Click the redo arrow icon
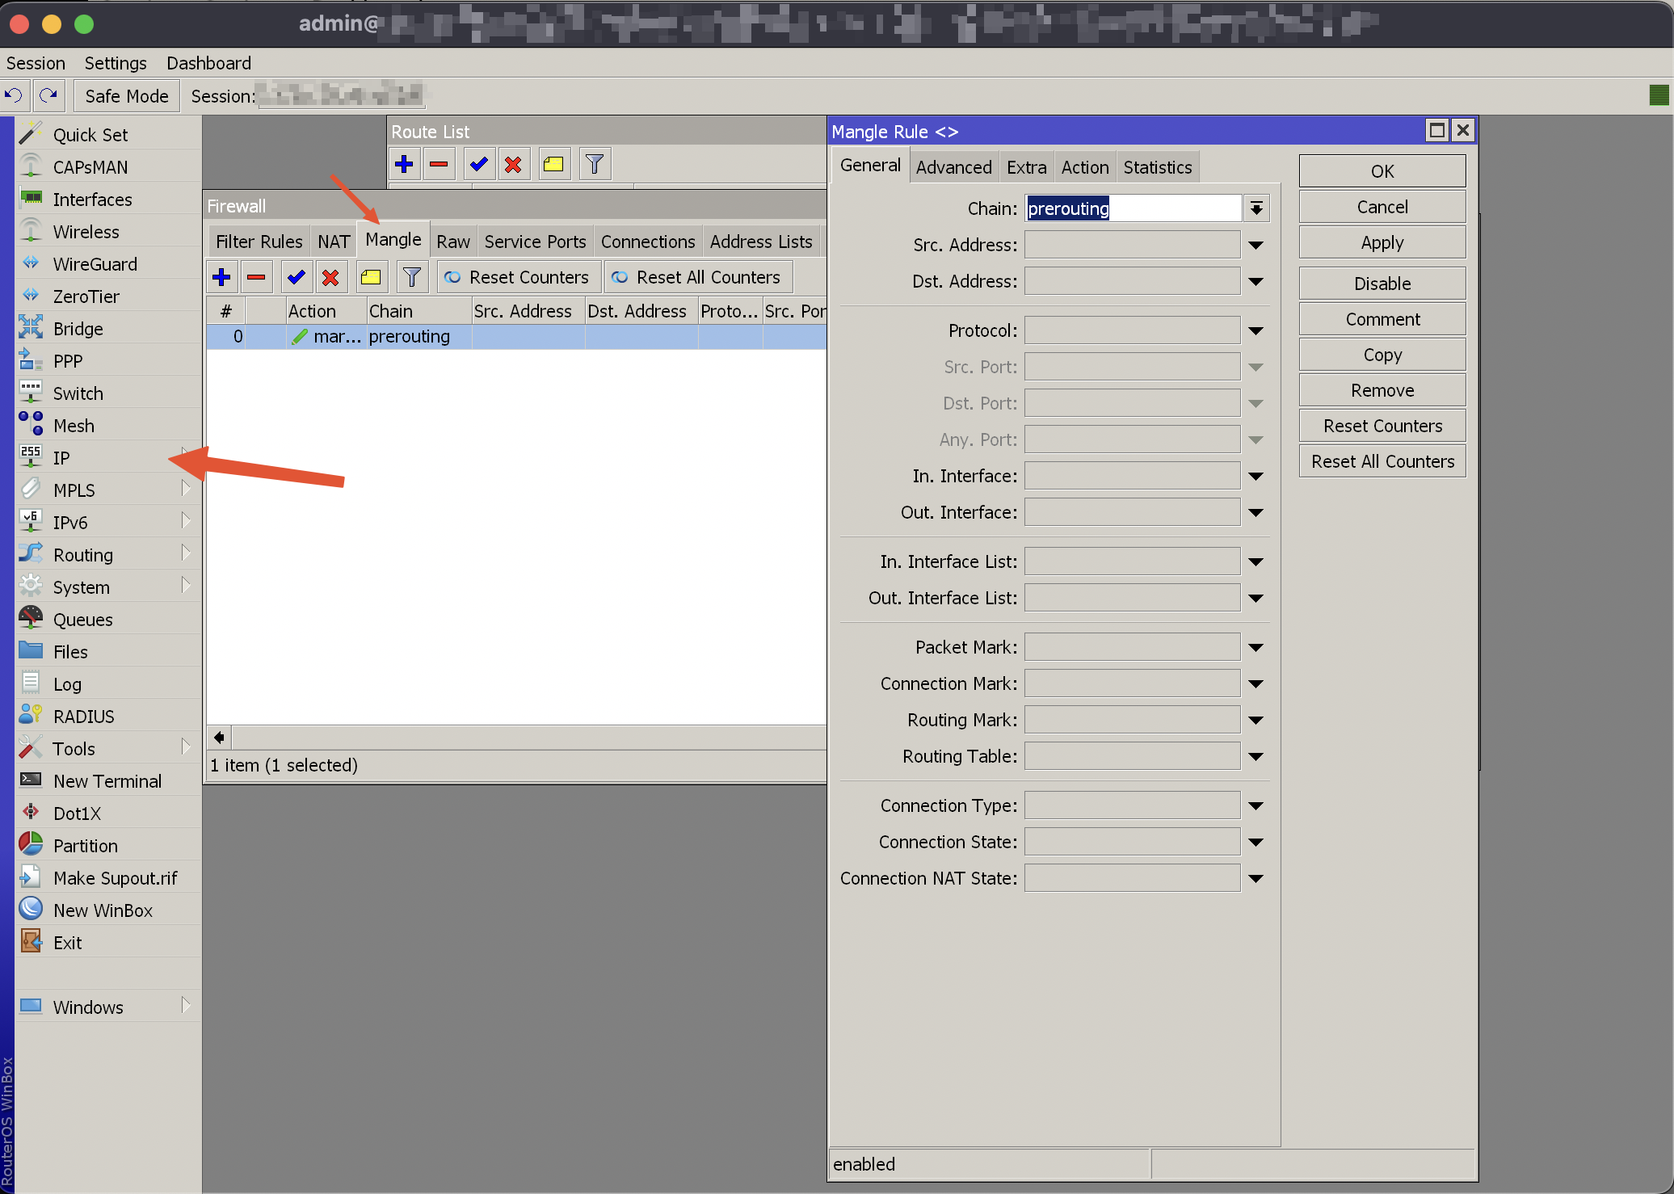Image resolution: width=1674 pixels, height=1194 pixels. pyautogui.click(x=48, y=95)
